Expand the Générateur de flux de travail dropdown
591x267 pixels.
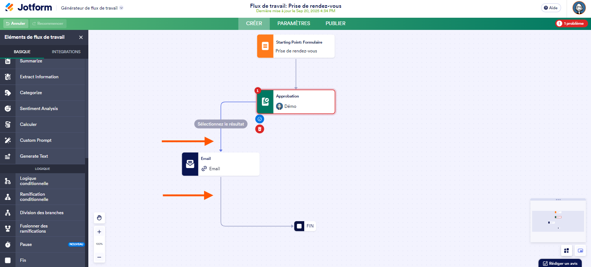click(x=122, y=8)
